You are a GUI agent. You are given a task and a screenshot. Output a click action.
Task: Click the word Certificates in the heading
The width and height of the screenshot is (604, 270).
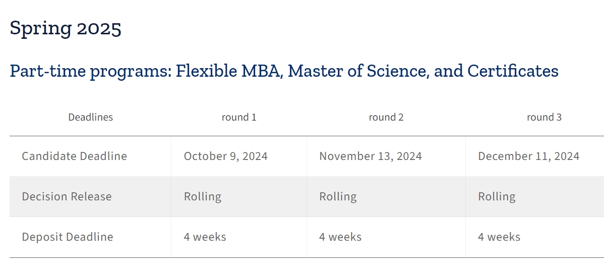pos(513,71)
